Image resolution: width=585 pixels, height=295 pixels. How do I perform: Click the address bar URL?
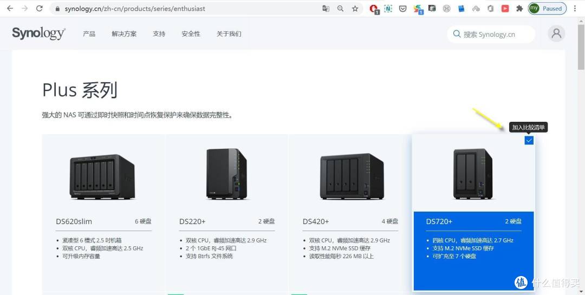[135, 9]
